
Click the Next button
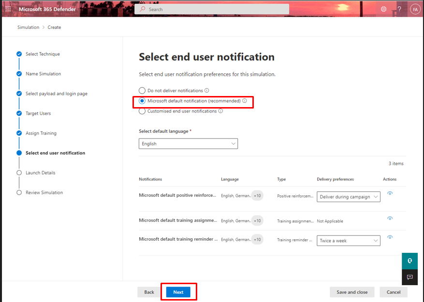(178, 292)
